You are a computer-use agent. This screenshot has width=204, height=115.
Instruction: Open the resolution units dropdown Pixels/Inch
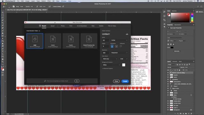coord(119,53)
